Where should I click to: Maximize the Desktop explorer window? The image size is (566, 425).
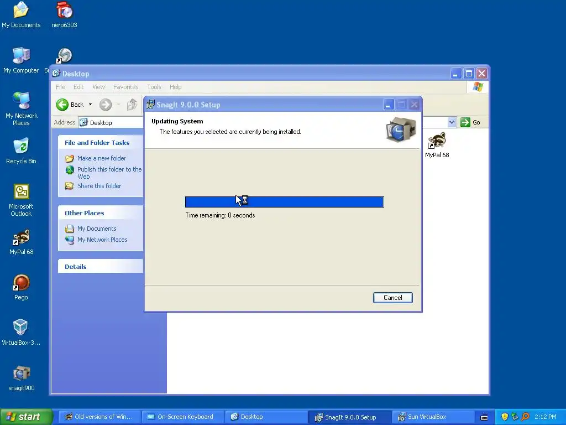469,74
